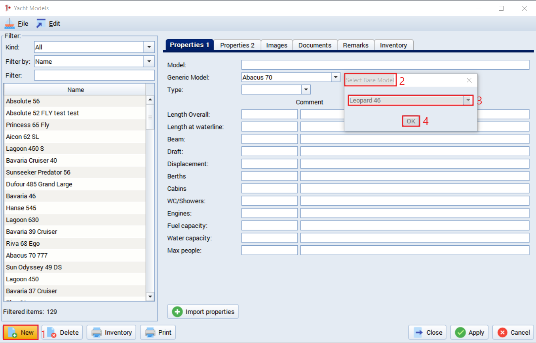The width and height of the screenshot is (536, 343).
Task: Select Lagoon 450 S row
Action: tap(75, 149)
